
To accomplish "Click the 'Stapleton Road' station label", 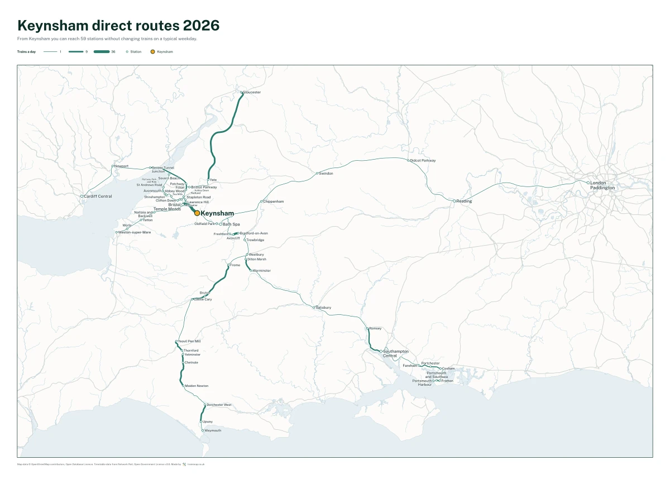I will pos(199,197).
